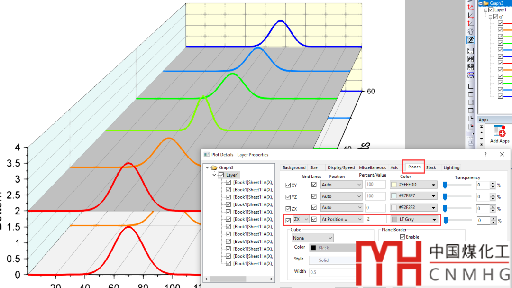
Task: Toggle Plane Border Enable checkbox
Action: [x=402, y=237]
